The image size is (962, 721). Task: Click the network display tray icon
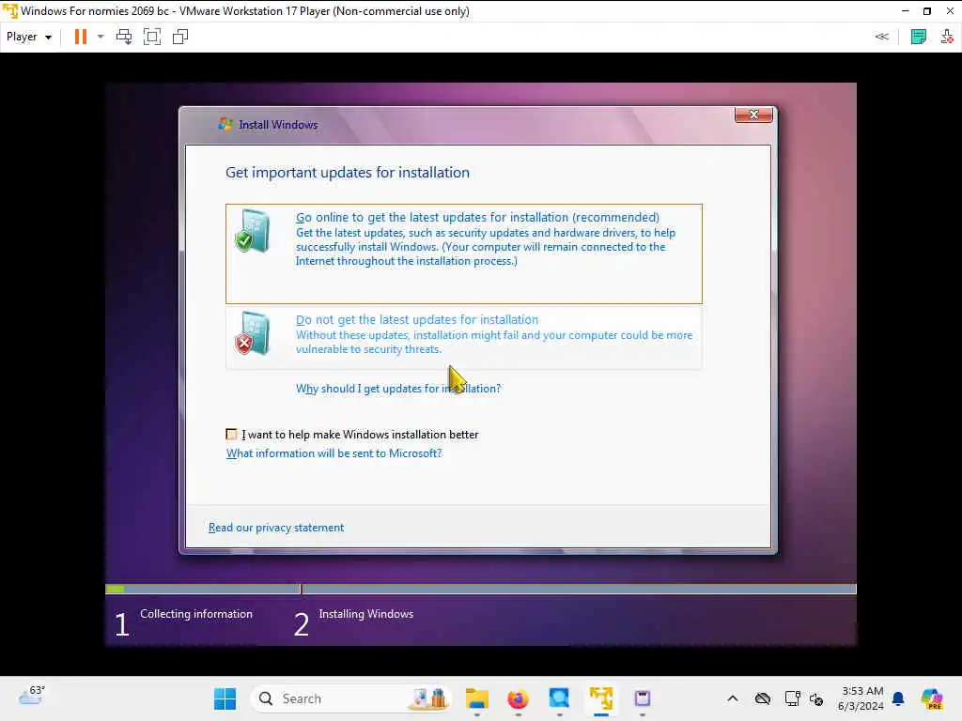[792, 698]
